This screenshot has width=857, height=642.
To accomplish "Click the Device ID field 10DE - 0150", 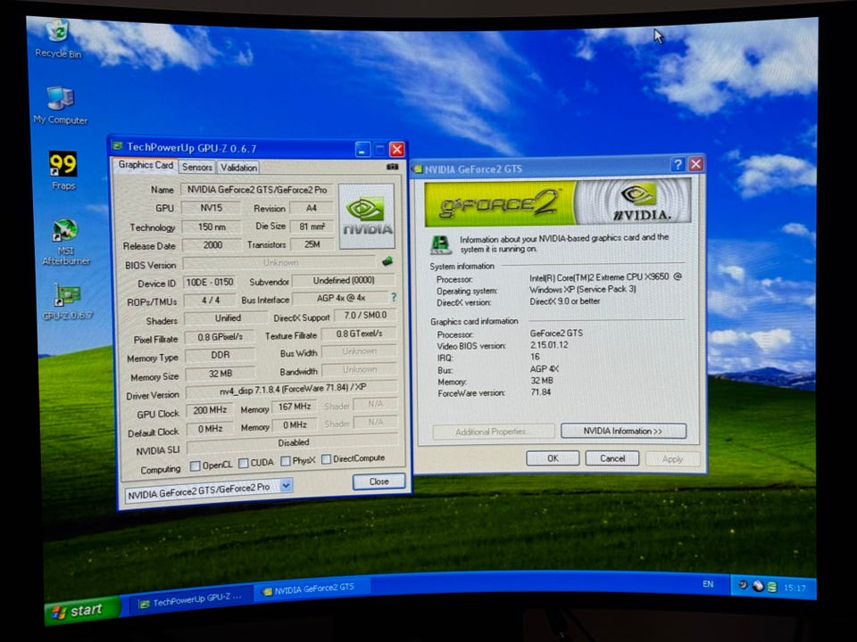I will 210,283.
